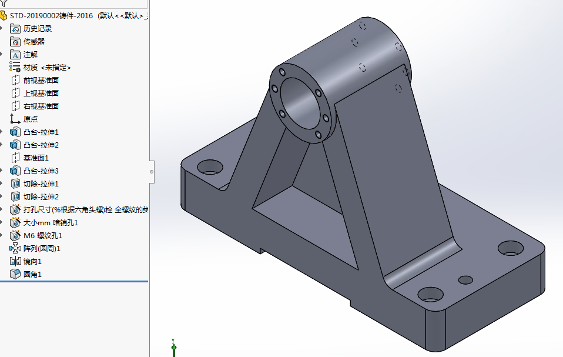Expand the 打孔尺寸 hole feature node
This screenshot has width=563, height=357.
click(2, 209)
